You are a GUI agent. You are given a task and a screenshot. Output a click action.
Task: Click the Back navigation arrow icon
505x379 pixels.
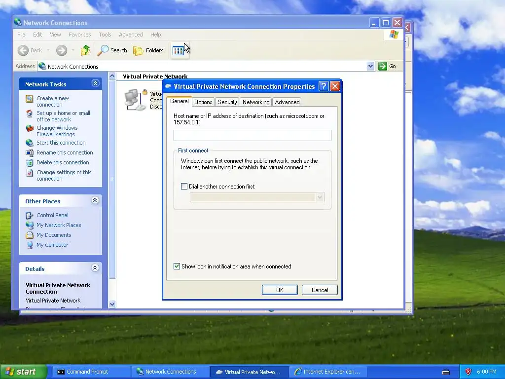[23, 50]
